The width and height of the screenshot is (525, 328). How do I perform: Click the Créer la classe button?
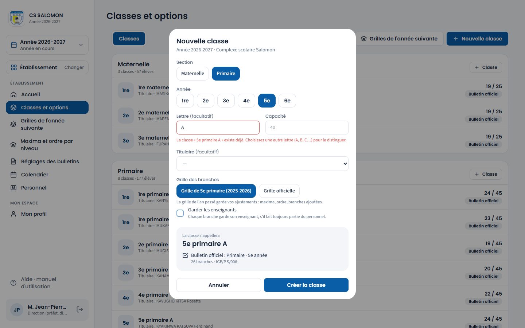[x=306, y=285]
